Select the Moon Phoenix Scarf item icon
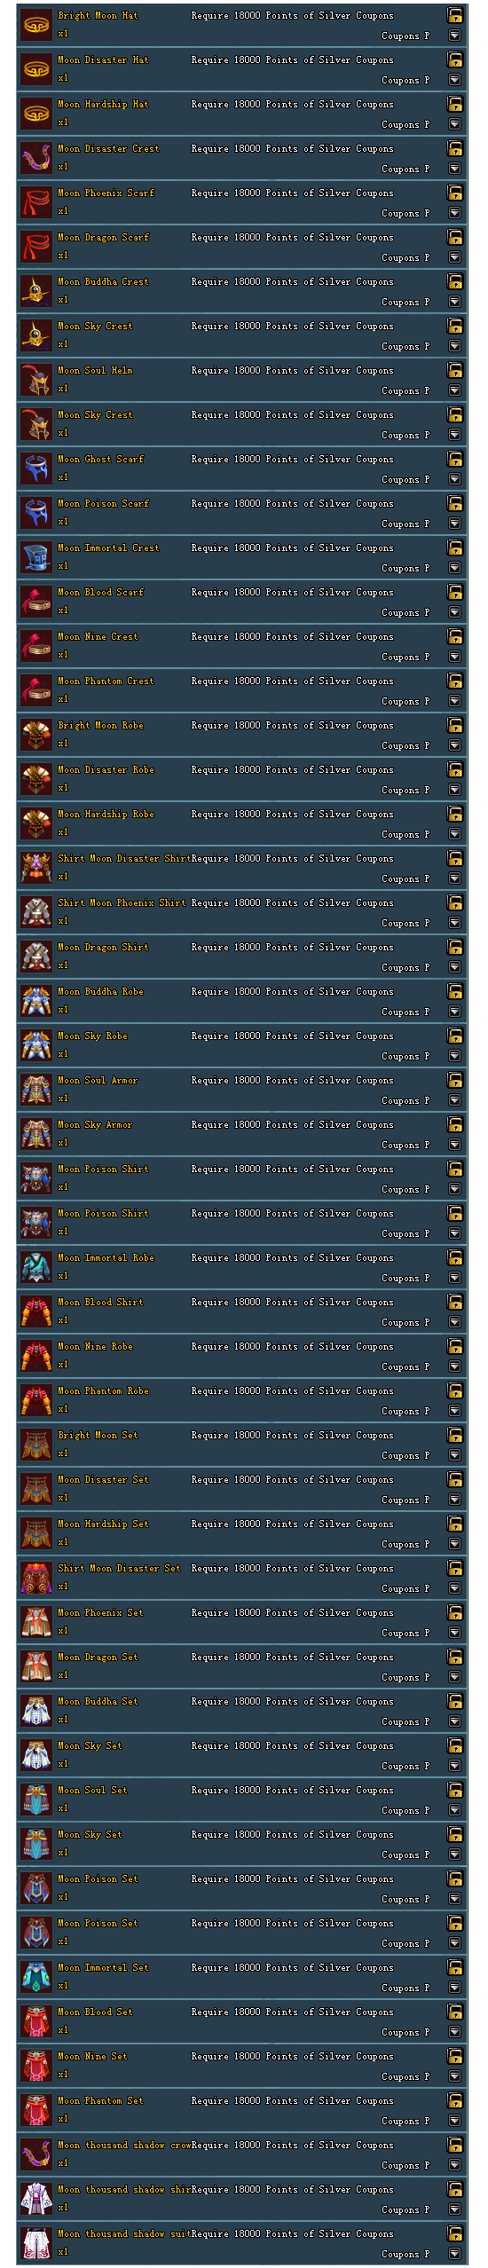The height and width of the screenshot is (2268, 488). pyautogui.click(x=36, y=202)
